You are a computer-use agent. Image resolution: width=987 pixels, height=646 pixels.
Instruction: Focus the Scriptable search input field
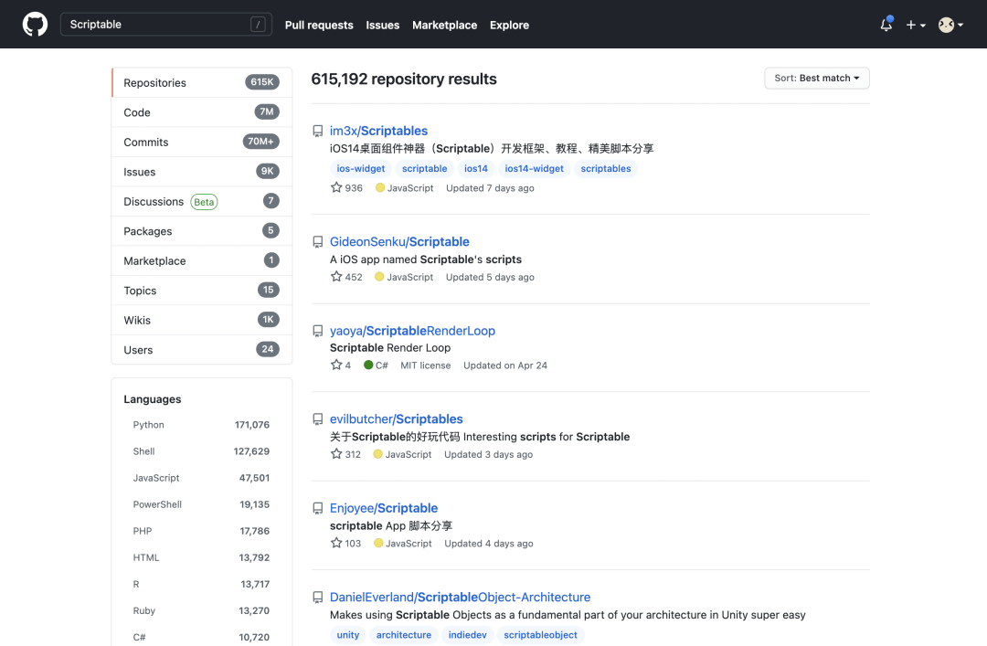(x=155, y=25)
